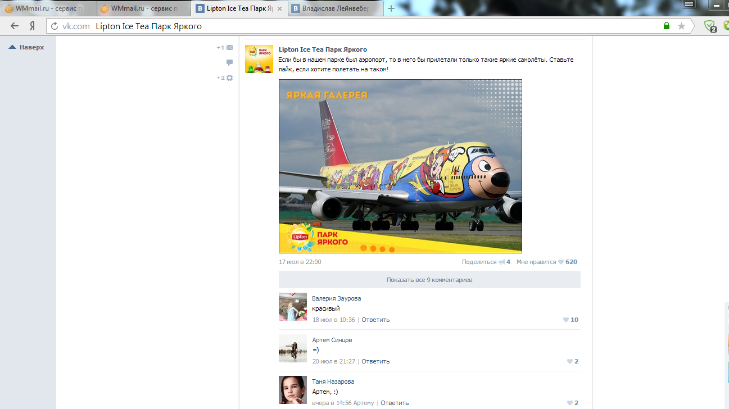Click the comment time '18 июл в 10:36'
Screen dimensions: 729x409
tap(334, 320)
